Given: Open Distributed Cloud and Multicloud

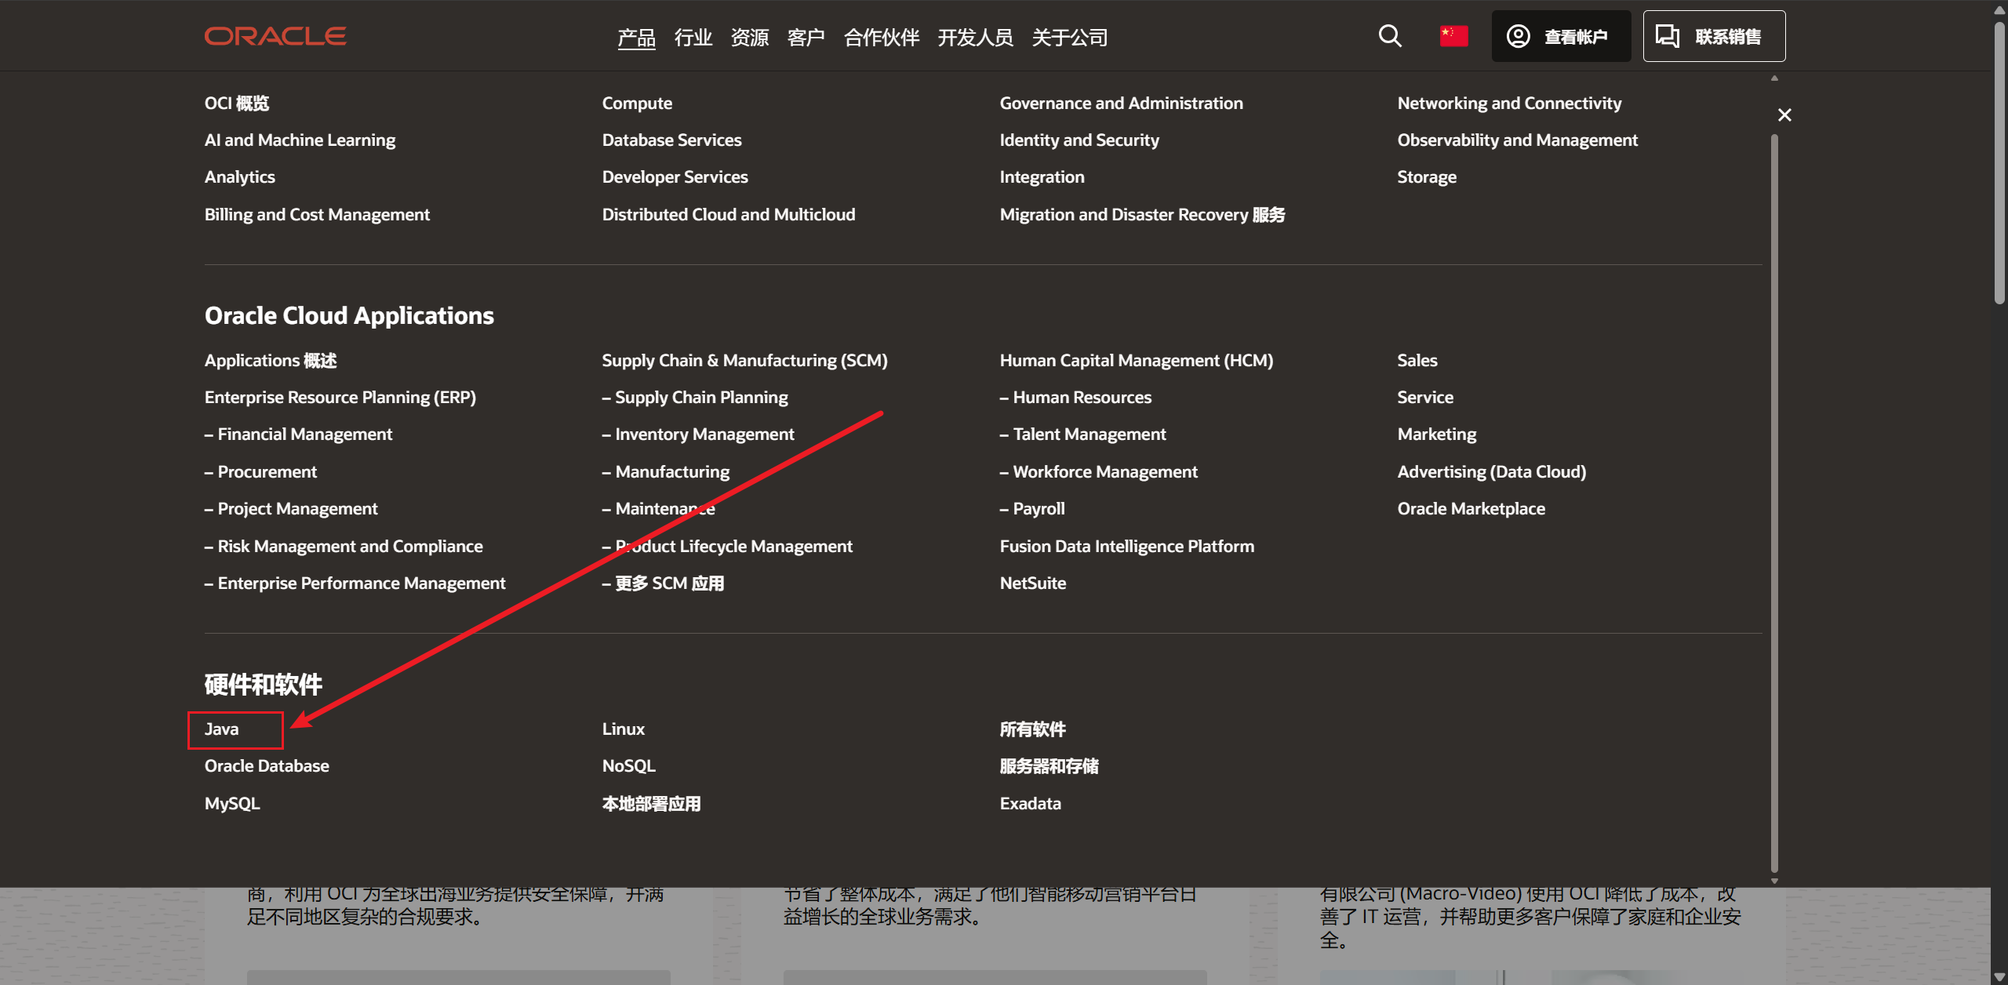Looking at the screenshot, I should (x=729, y=215).
